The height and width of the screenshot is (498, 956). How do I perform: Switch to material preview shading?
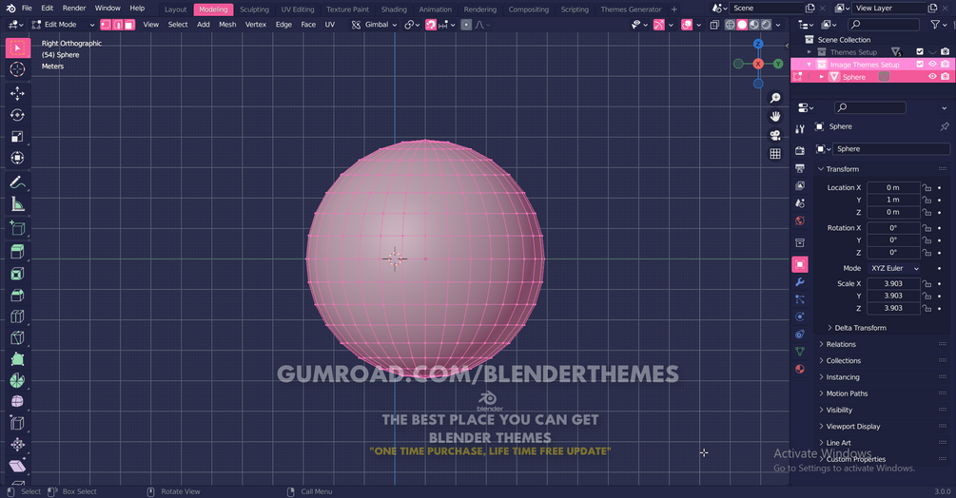tap(754, 25)
